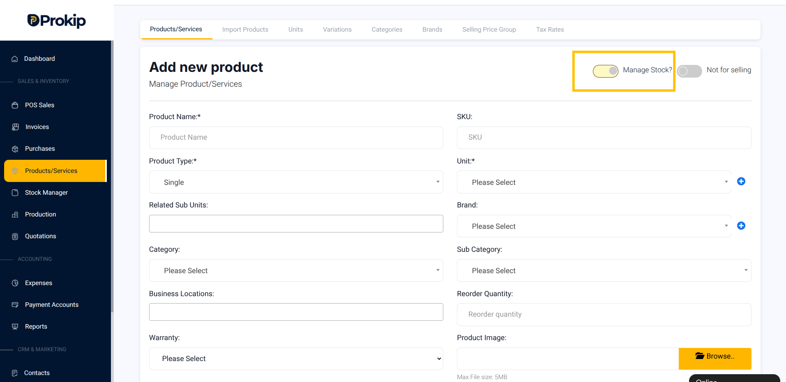Add a new brand with the plus icon
This screenshot has width=786, height=382.
coord(741,226)
